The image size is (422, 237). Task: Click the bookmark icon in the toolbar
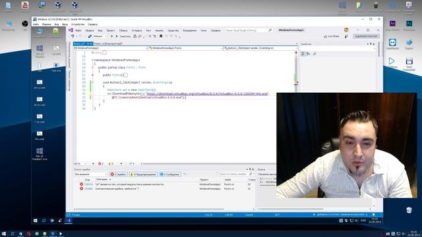[x=161, y=36]
